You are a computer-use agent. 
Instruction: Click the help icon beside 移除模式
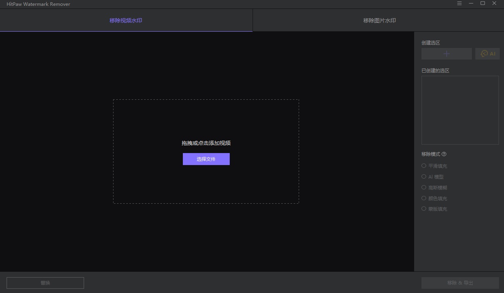[x=444, y=154]
